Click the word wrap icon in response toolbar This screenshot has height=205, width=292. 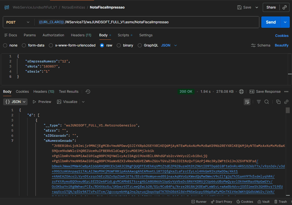pyautogui.click(x=247, y=102)
